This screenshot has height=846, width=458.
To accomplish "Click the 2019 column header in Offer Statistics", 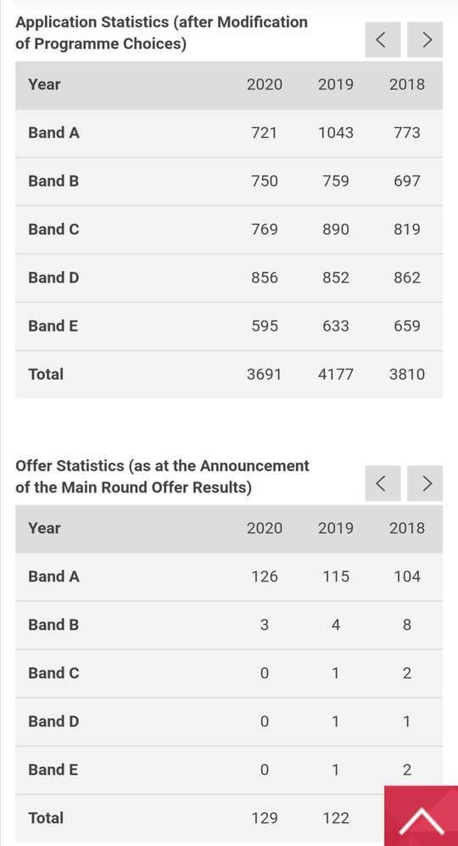I will 335,528.
